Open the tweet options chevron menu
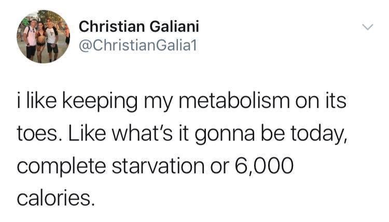Image resolution: width=389 pixels, height=222 pixels. tap(367, 27)
